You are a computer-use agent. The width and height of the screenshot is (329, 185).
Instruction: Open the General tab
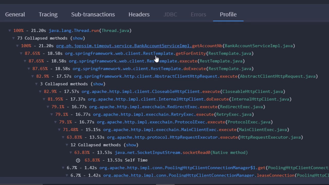point(15,14)
